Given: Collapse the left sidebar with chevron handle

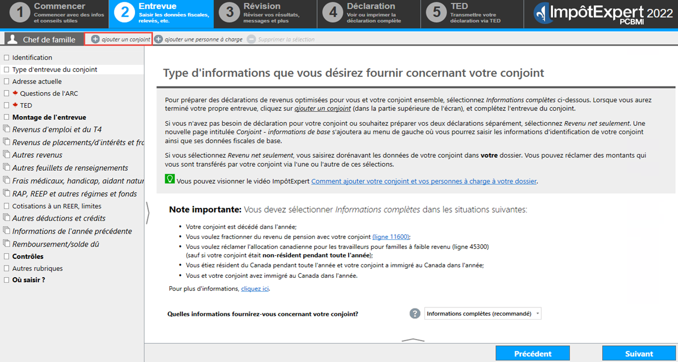Looking at the screenshot, I should (148, 213).
